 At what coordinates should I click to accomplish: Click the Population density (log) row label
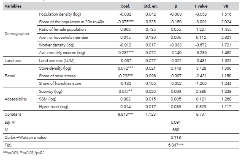[60, 14]
